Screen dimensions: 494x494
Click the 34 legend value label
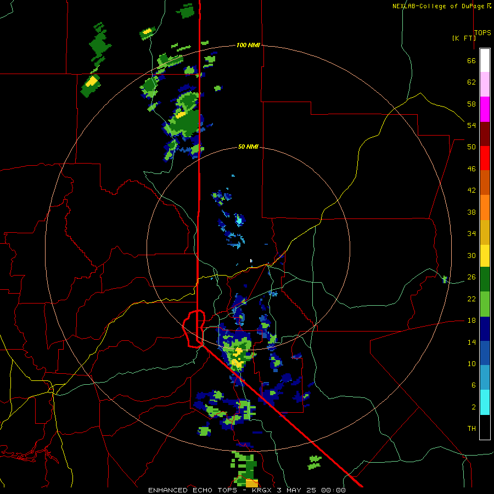471,234
